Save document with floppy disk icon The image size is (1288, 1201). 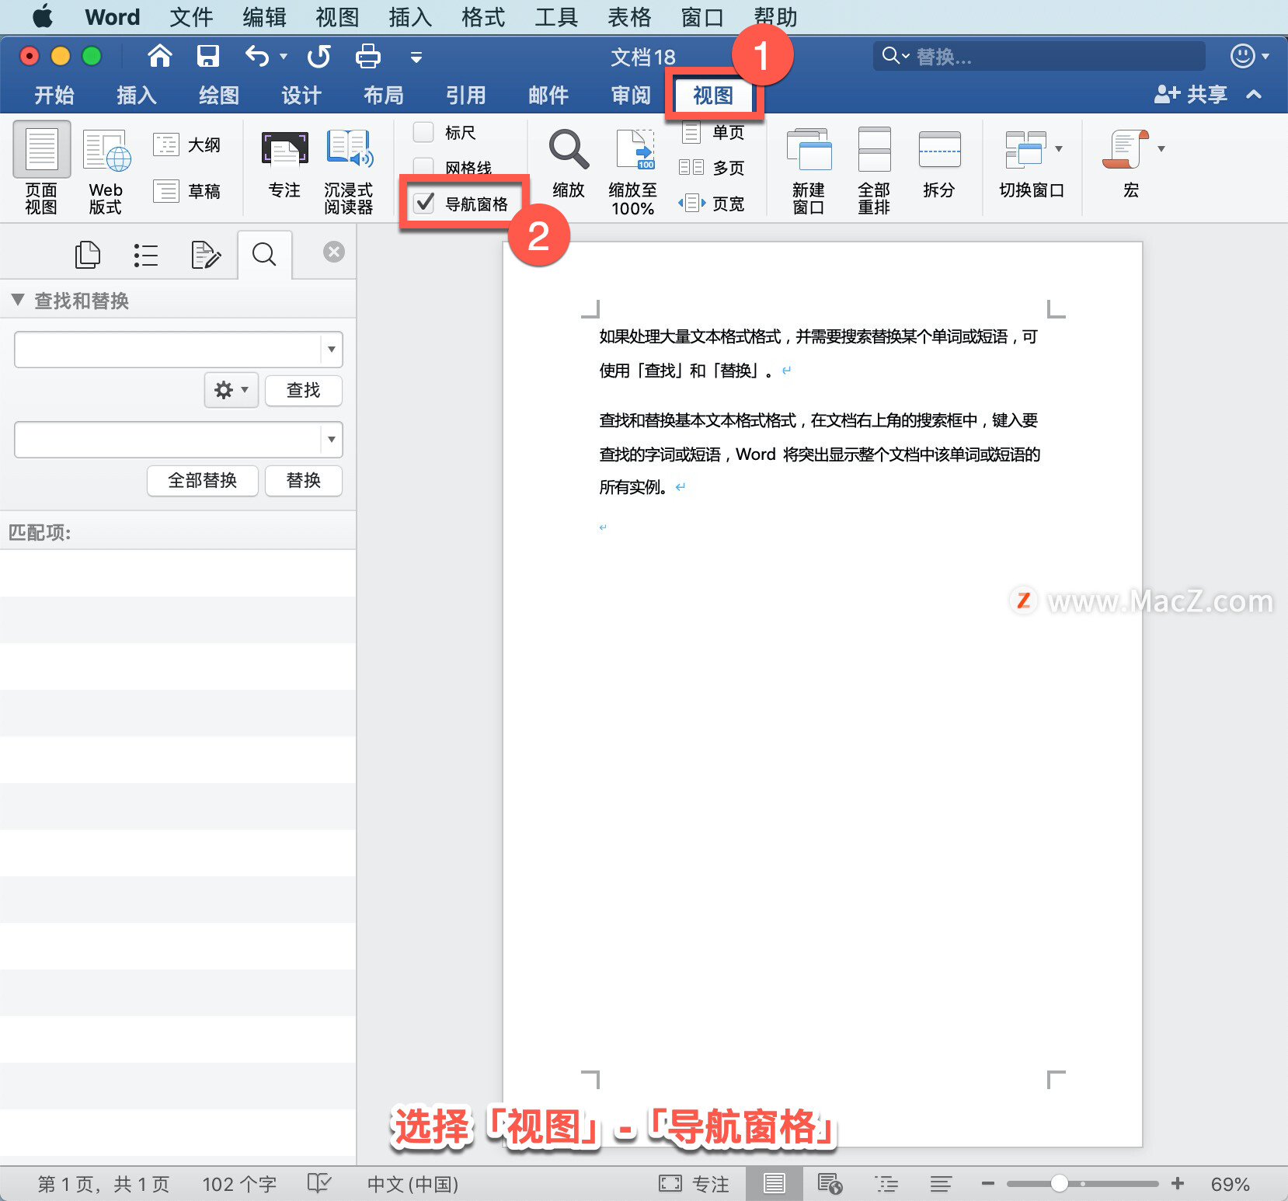tap(207, 56)
